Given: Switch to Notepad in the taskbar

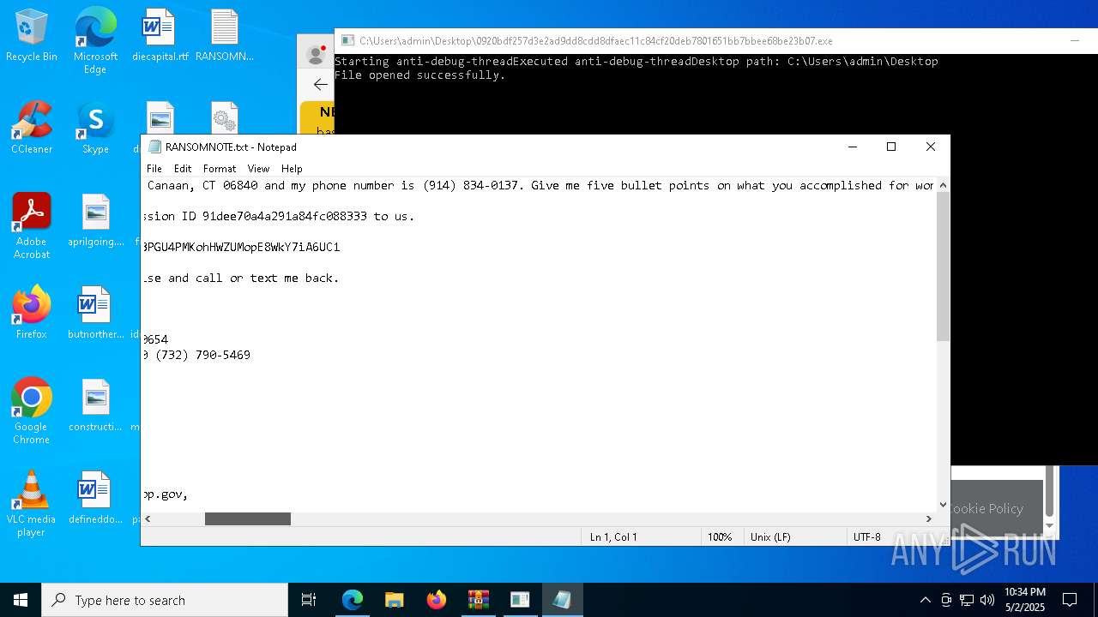Looking at the screenshot, I should [x=562, y=600].
